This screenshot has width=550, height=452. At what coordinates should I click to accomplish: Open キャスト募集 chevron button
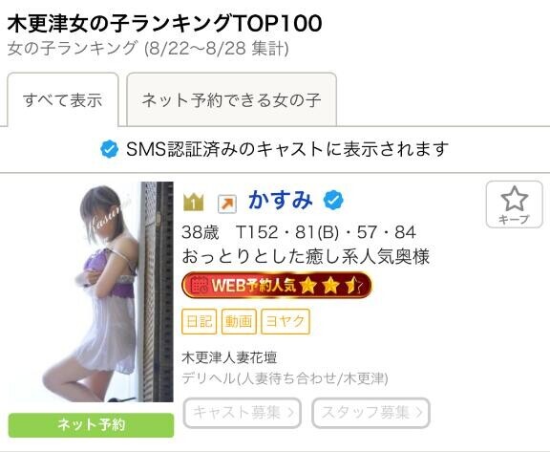click(x=243, y=413)
